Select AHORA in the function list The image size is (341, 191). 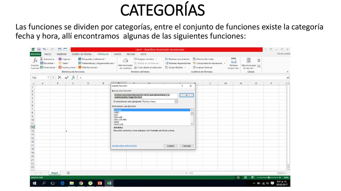tap(152, 110)
